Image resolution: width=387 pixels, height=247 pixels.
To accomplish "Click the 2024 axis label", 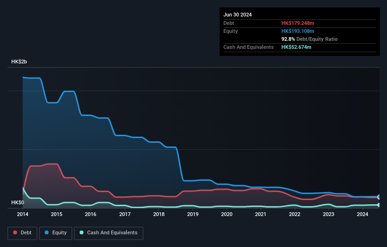I will coord(362,214).
